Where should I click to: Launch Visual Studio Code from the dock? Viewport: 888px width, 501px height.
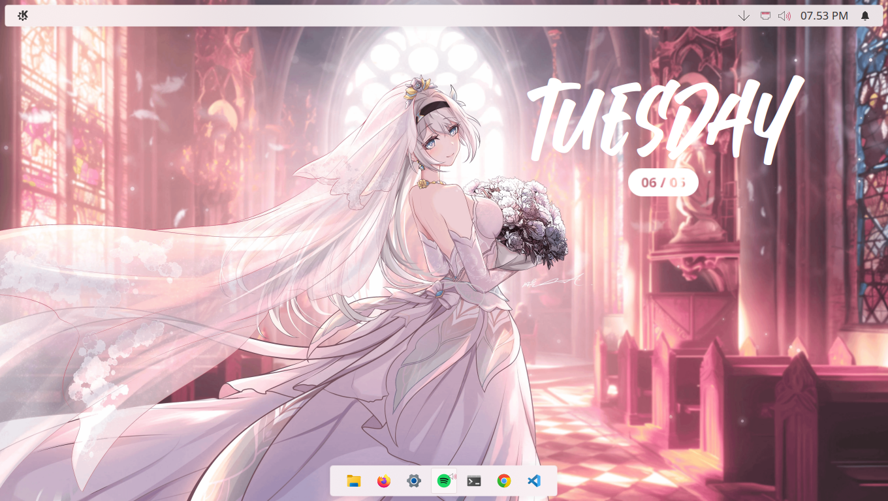[533, 481]
